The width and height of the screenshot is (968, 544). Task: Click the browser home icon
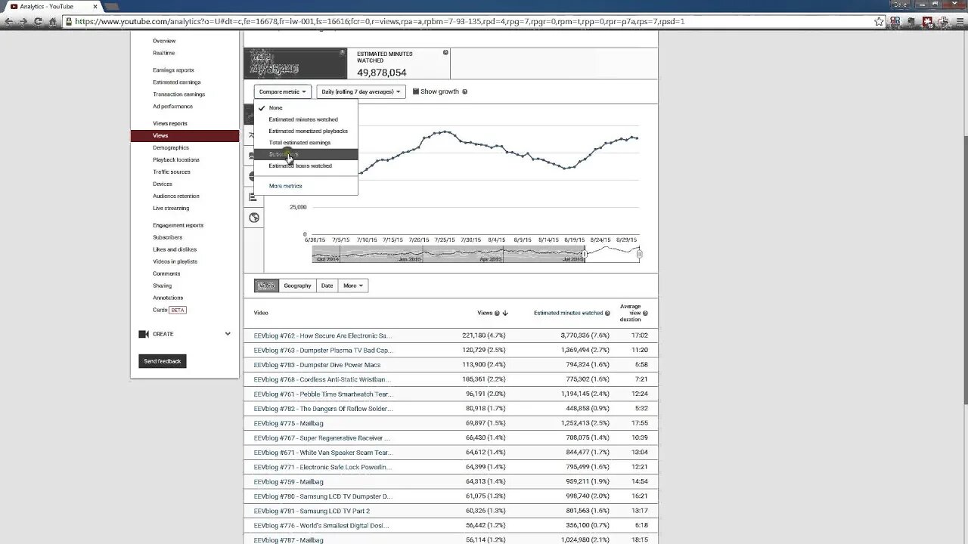53,21
